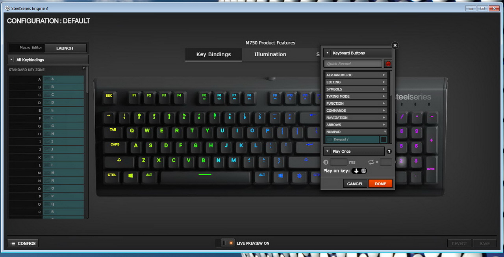Expand the COMMANDS category
This screenshot has height=257, width=504.
point(356,111)
